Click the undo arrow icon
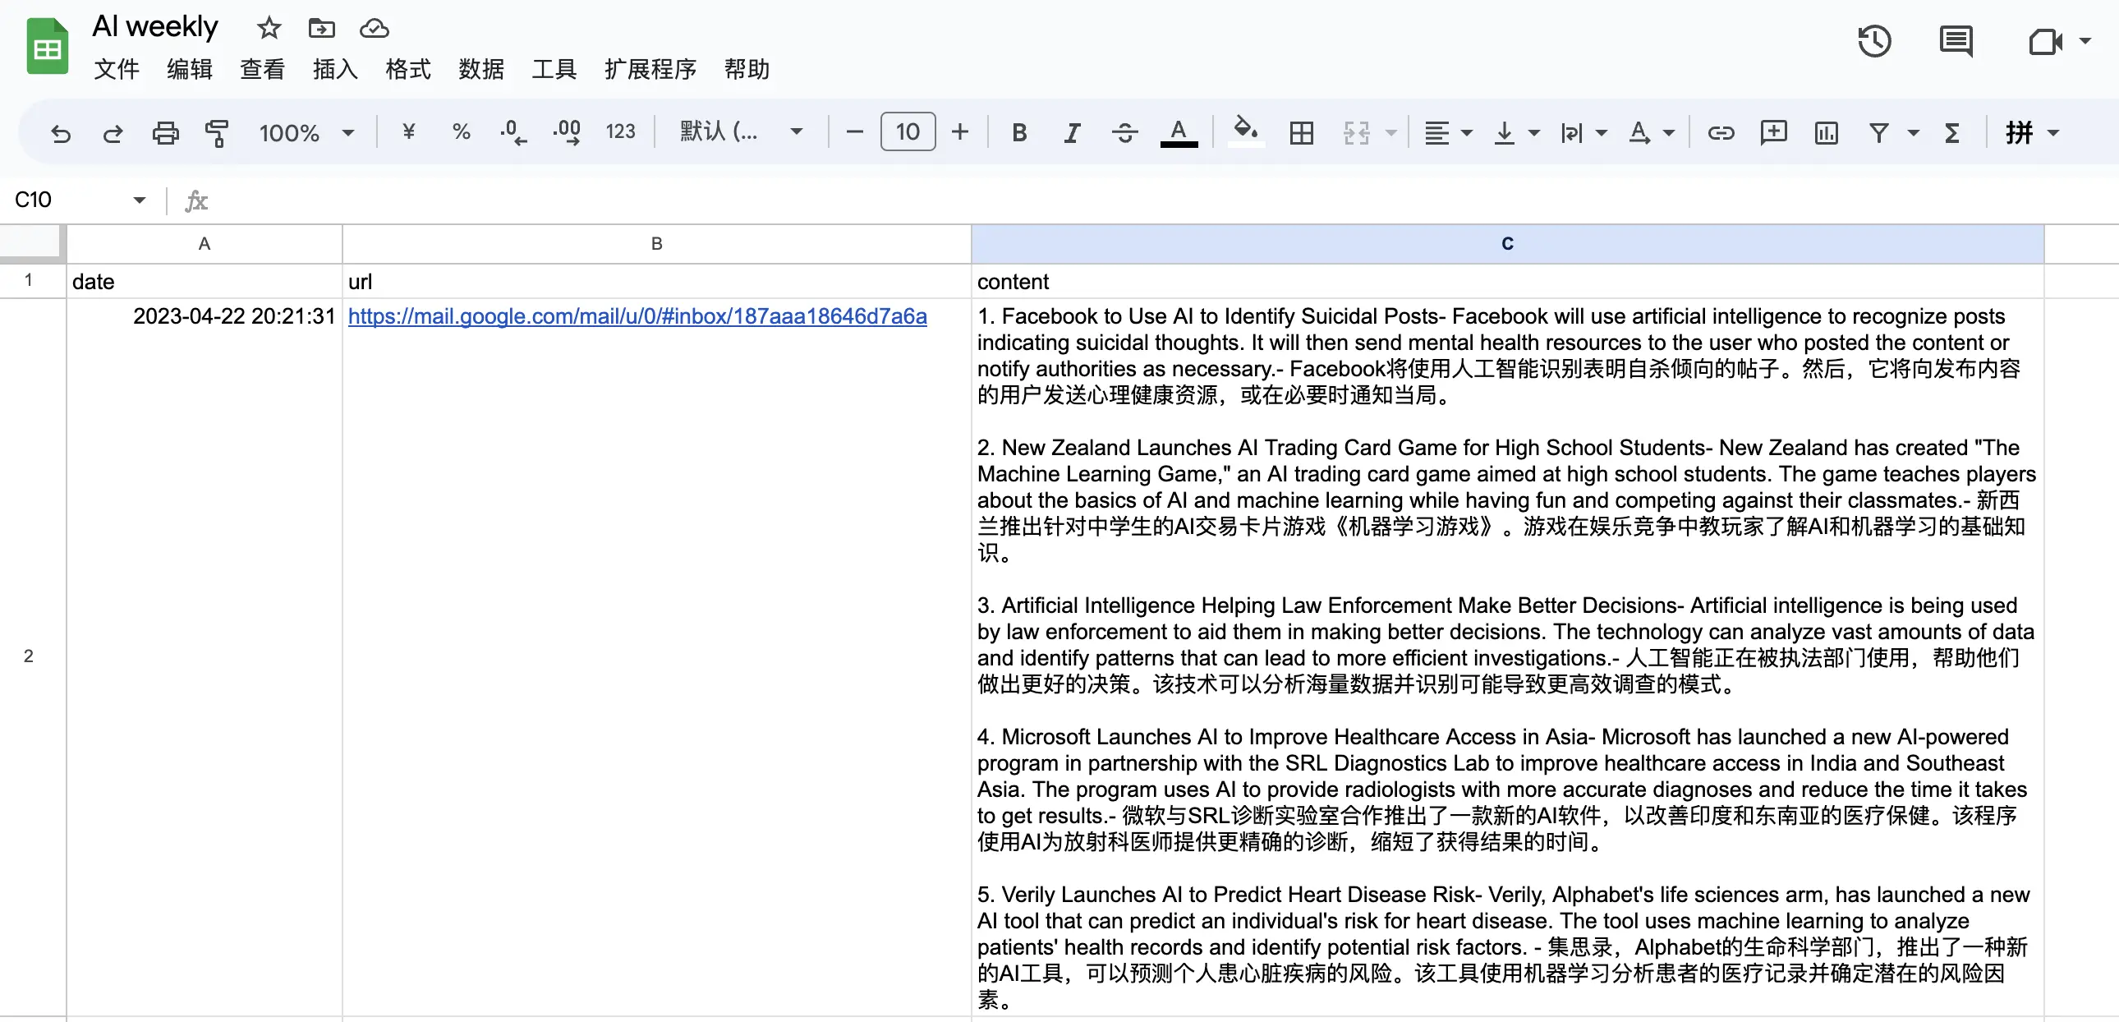 coord(60,132)
